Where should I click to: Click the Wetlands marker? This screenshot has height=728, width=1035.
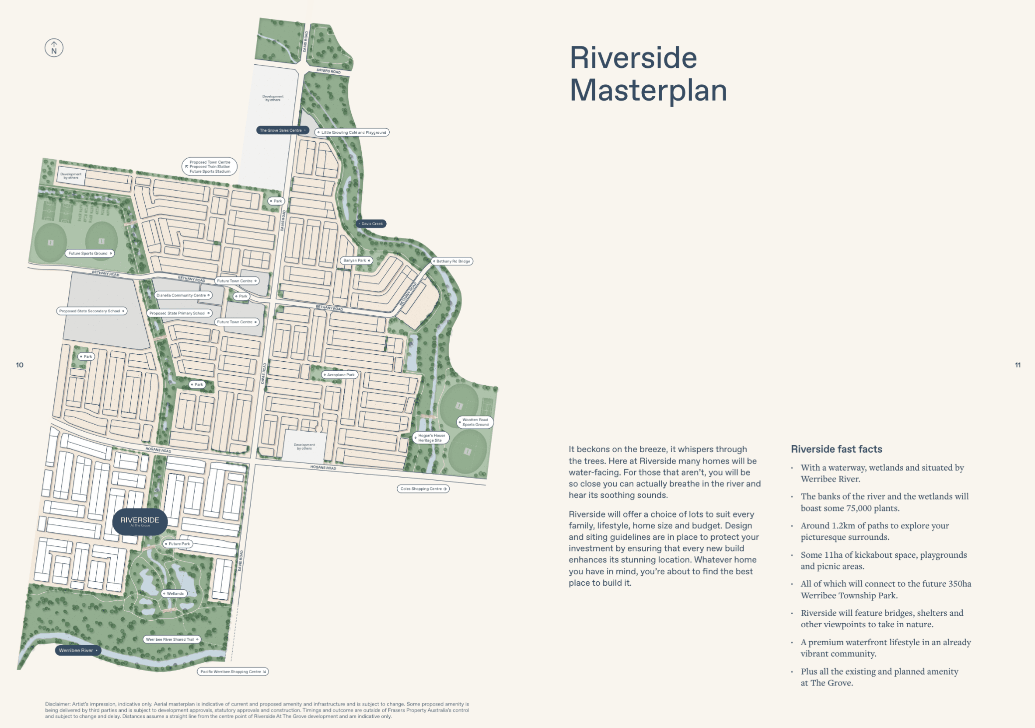pyautogui.click(x=173, y=593)
